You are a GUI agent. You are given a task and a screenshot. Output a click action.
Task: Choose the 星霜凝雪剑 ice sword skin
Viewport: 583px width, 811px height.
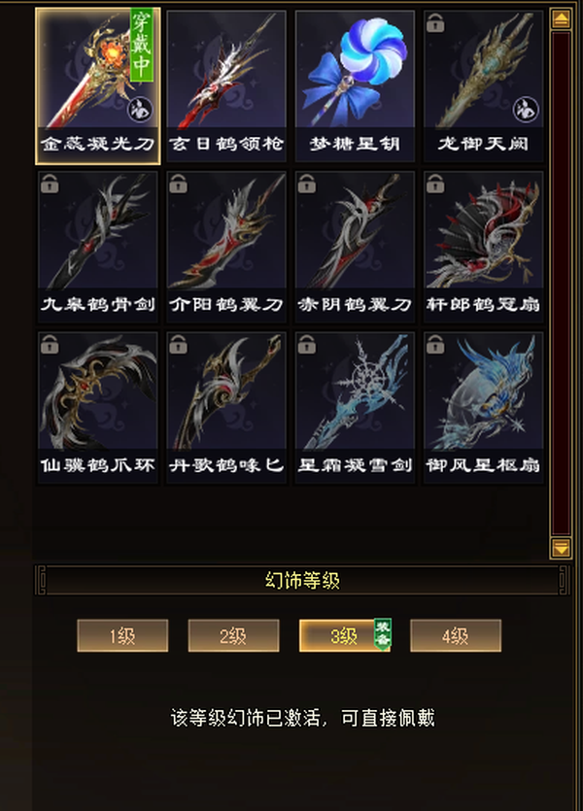point(355,408)
